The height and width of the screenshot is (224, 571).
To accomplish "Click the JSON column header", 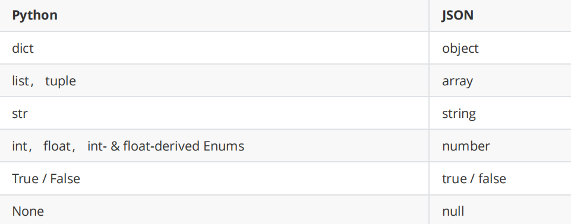I will [x=458, y=15].
